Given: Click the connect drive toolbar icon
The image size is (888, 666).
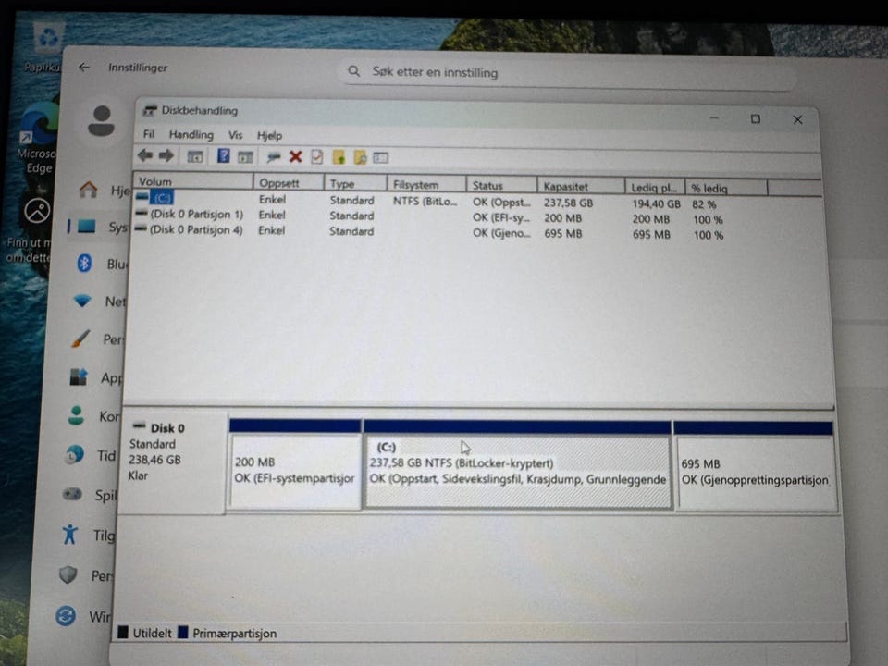Looking at the screenshot, I should pos(274,157).
